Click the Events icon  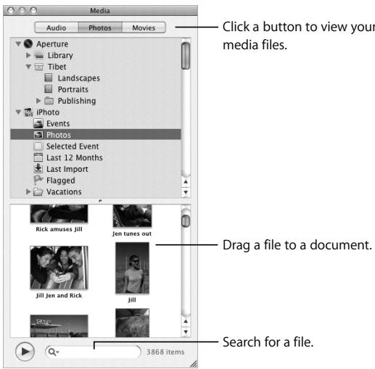[x=38, y=123]
